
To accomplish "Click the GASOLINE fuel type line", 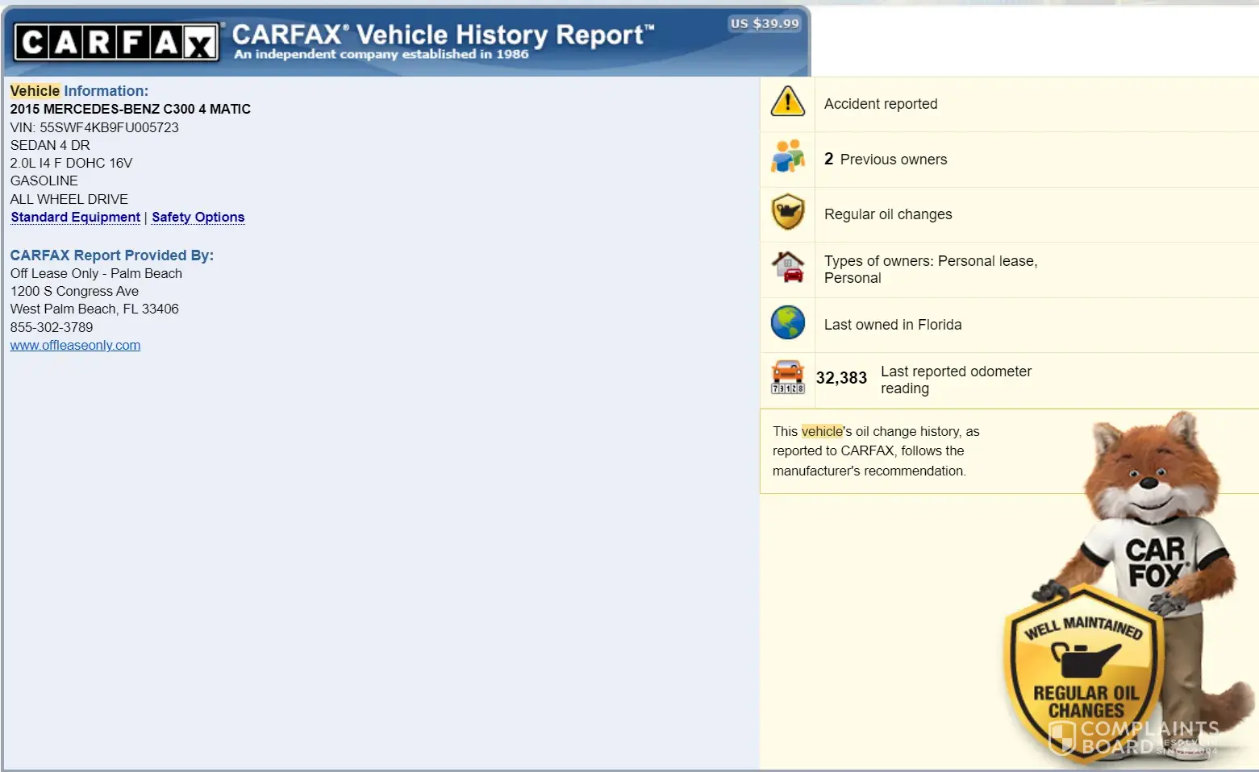I will point(44,181).
